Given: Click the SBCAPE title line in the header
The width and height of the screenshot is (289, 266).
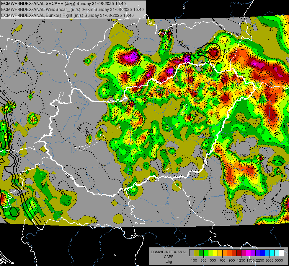Looking at the screenshot, I should point(63,4).
